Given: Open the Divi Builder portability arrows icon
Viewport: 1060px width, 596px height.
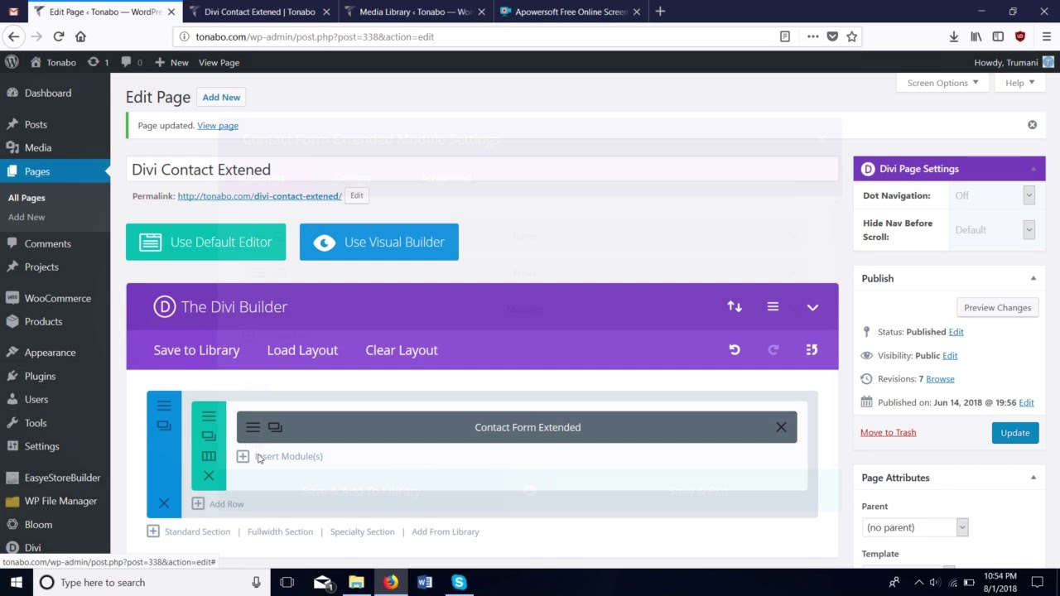Looking at the screenshot, I should pyautogui.click(x=735, y=306).
